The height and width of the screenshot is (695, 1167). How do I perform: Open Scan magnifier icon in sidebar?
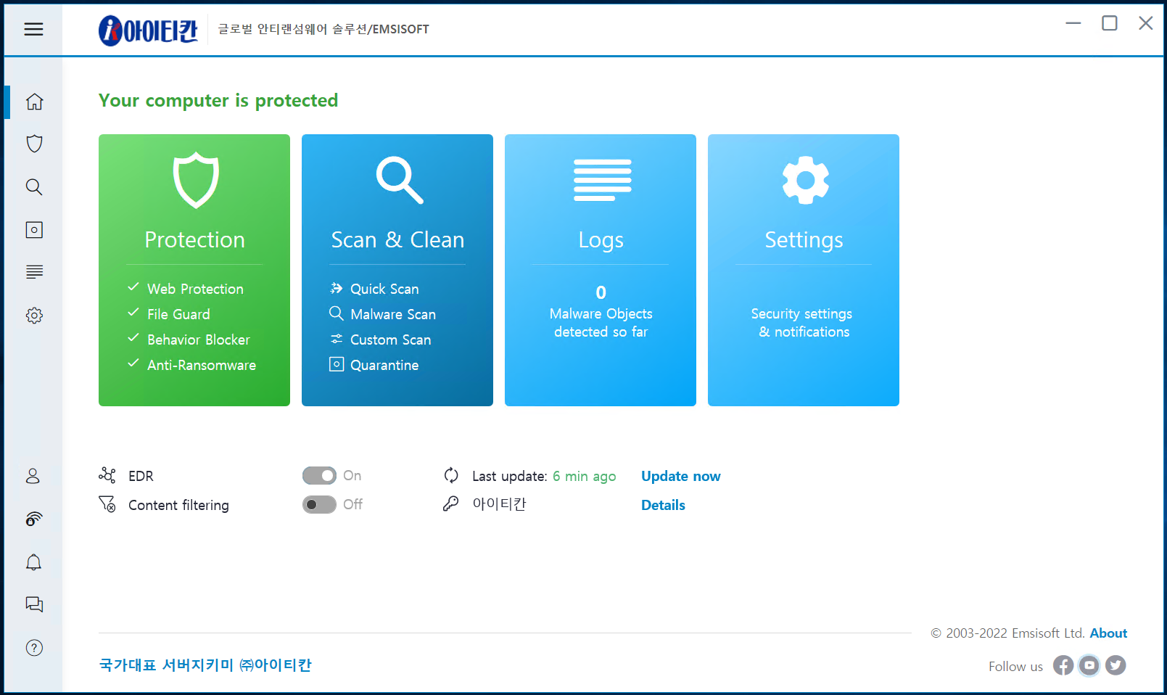tap(34, 187)
